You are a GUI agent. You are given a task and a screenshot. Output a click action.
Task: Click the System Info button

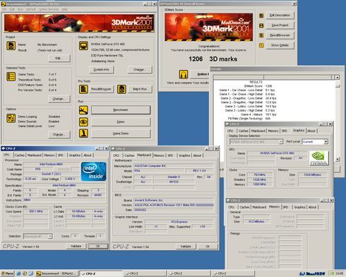click(102, 69)
